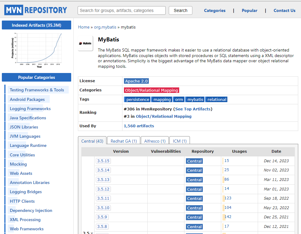Click the persistence tag
The image size is (301, 234).
point(137,99)
